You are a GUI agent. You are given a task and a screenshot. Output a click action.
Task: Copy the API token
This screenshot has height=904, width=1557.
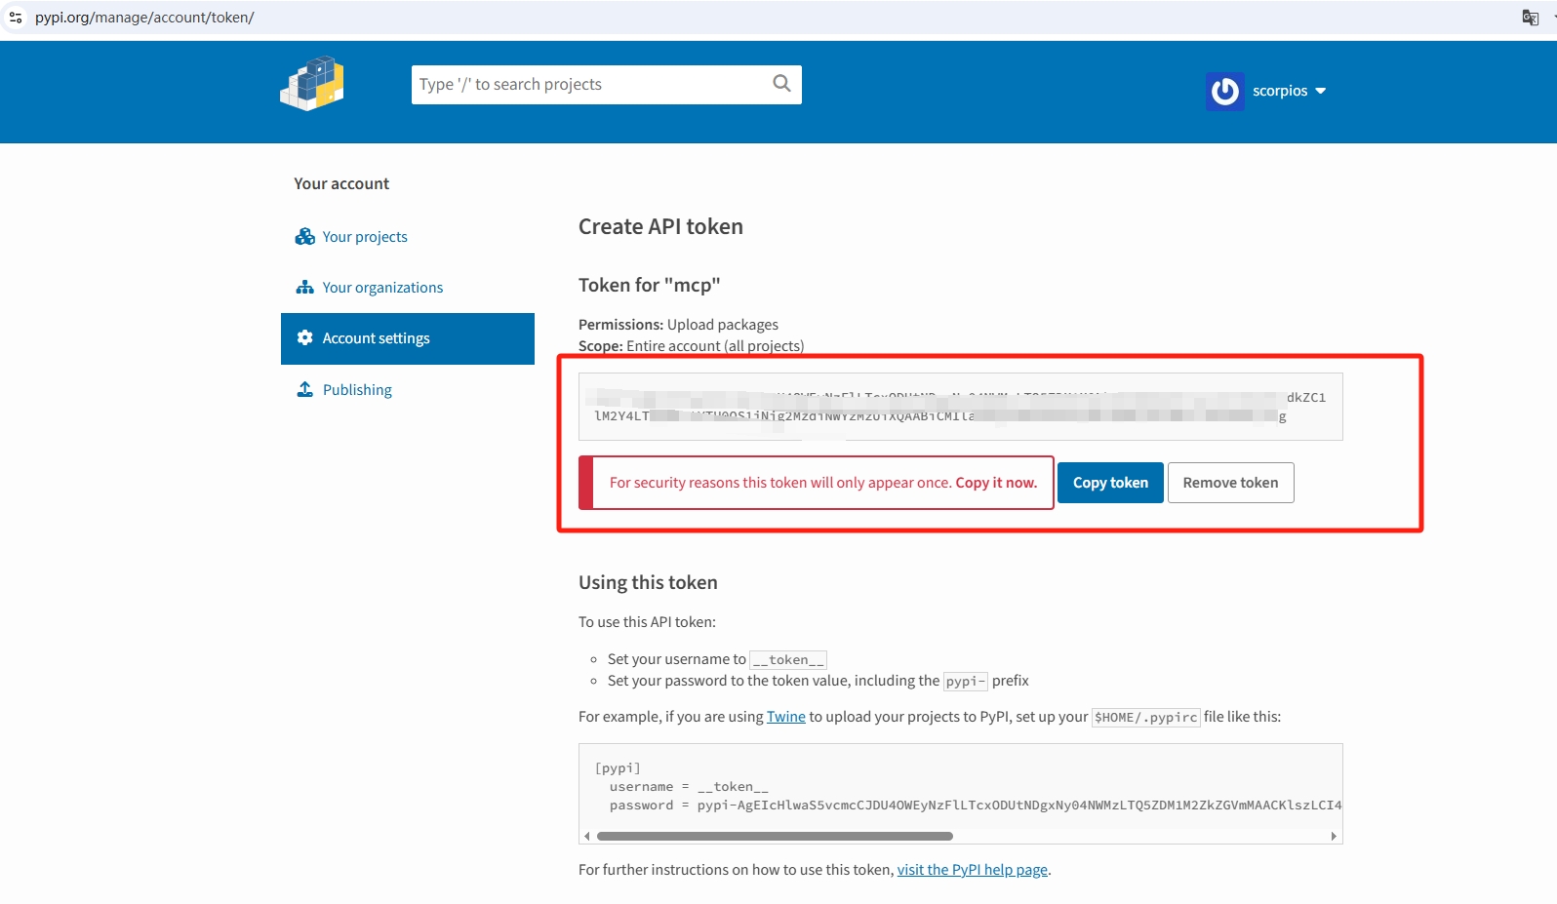tap(1110, 483)
